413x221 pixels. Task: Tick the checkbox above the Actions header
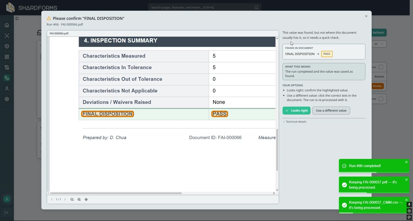381,67
